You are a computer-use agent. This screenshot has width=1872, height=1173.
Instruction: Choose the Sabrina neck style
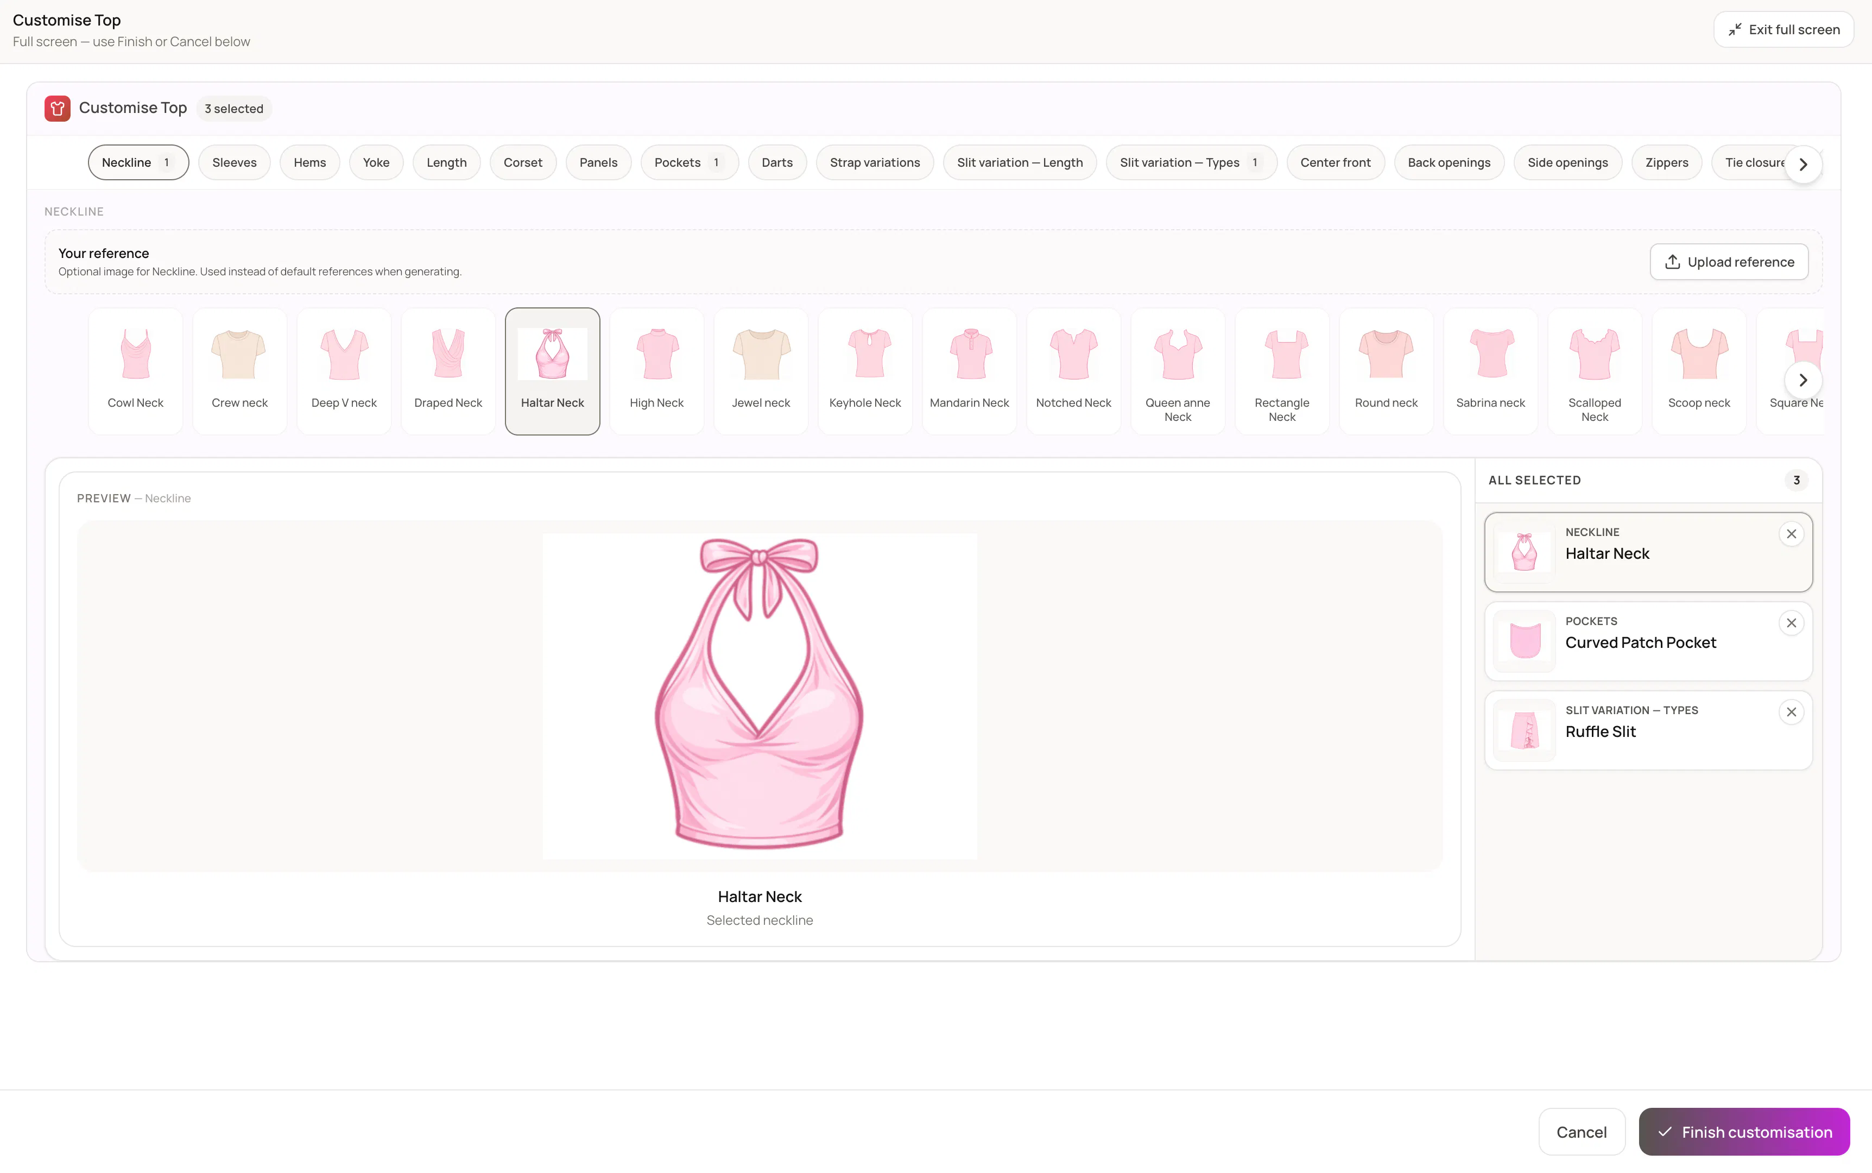pyautogui.click(x=1490, y=371)
